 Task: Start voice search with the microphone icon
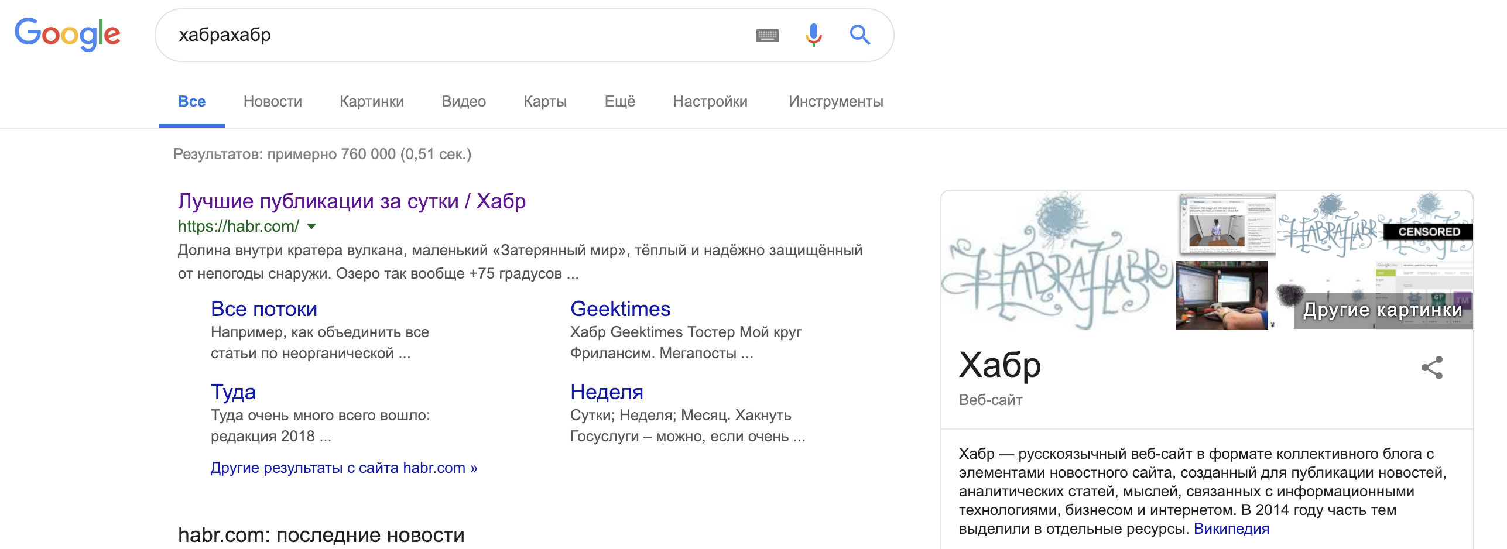(x=813, y=35)
